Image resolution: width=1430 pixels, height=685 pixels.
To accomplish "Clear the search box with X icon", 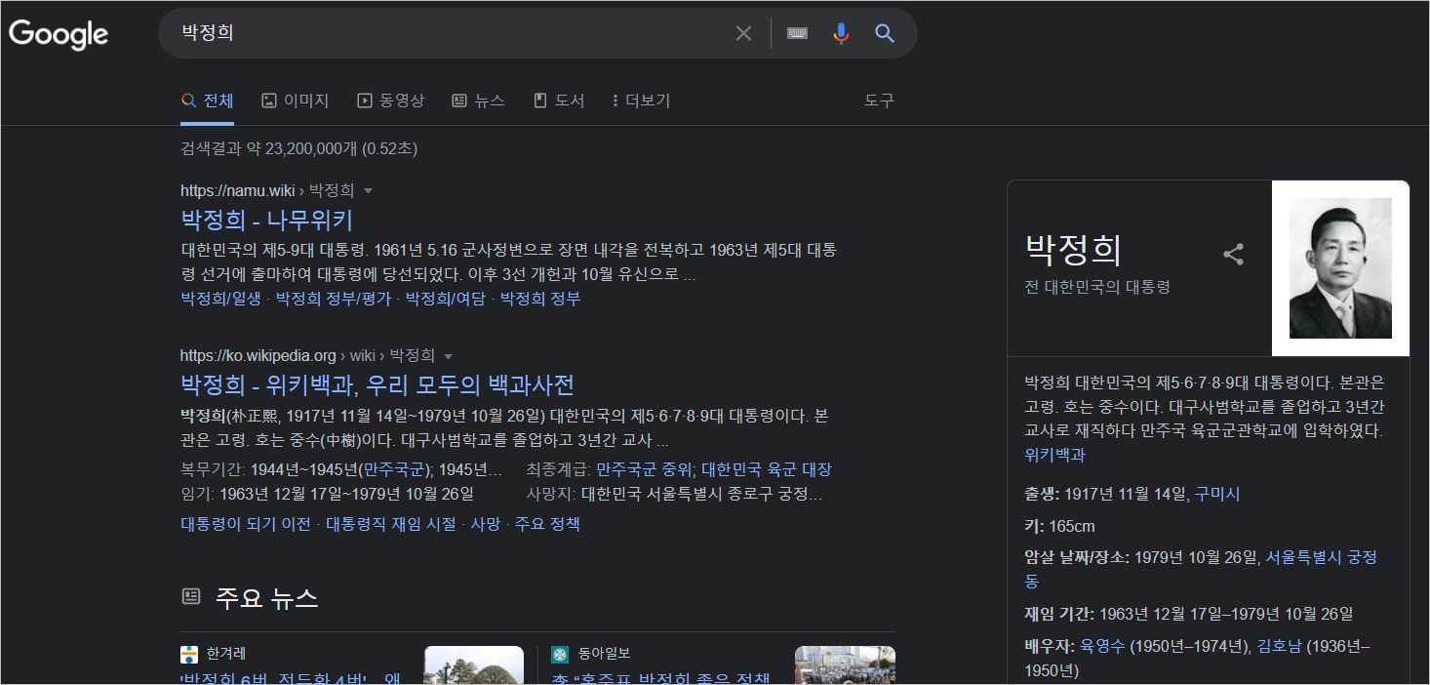I will pyautogui.click(x=743, y=33).
